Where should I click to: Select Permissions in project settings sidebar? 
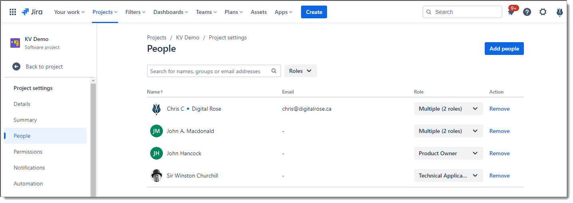coord(28,152)
